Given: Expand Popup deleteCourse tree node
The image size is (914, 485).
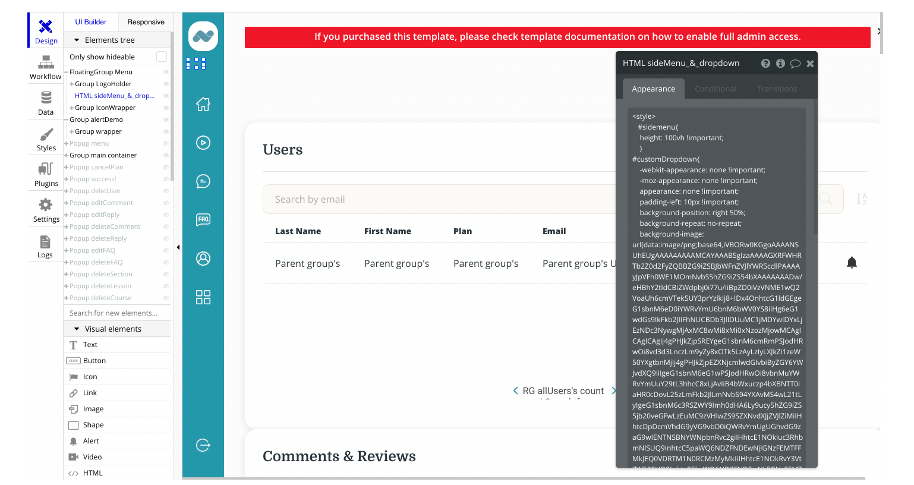Looking at the screenshot, I should click(x=67, y=298).
